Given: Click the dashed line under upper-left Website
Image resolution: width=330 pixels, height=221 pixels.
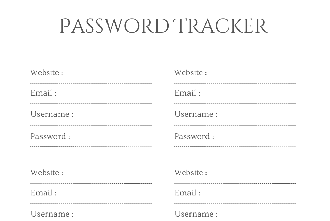Looking at the screenshot, I should coord(91,83).
